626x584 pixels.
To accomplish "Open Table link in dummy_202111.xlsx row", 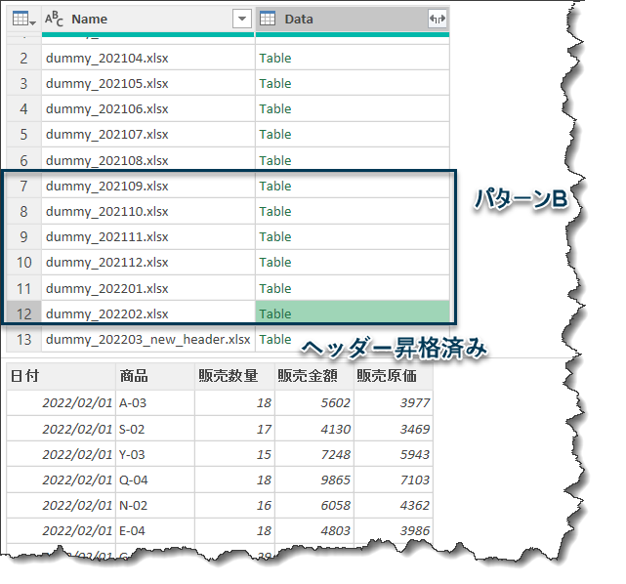I will (275, 236).
